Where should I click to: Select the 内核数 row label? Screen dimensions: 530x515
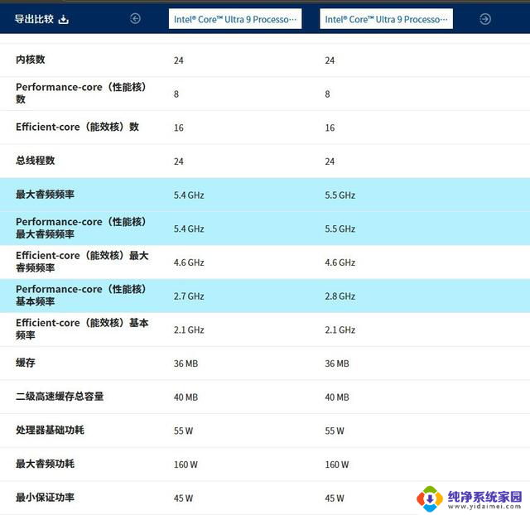coord(31,60)
